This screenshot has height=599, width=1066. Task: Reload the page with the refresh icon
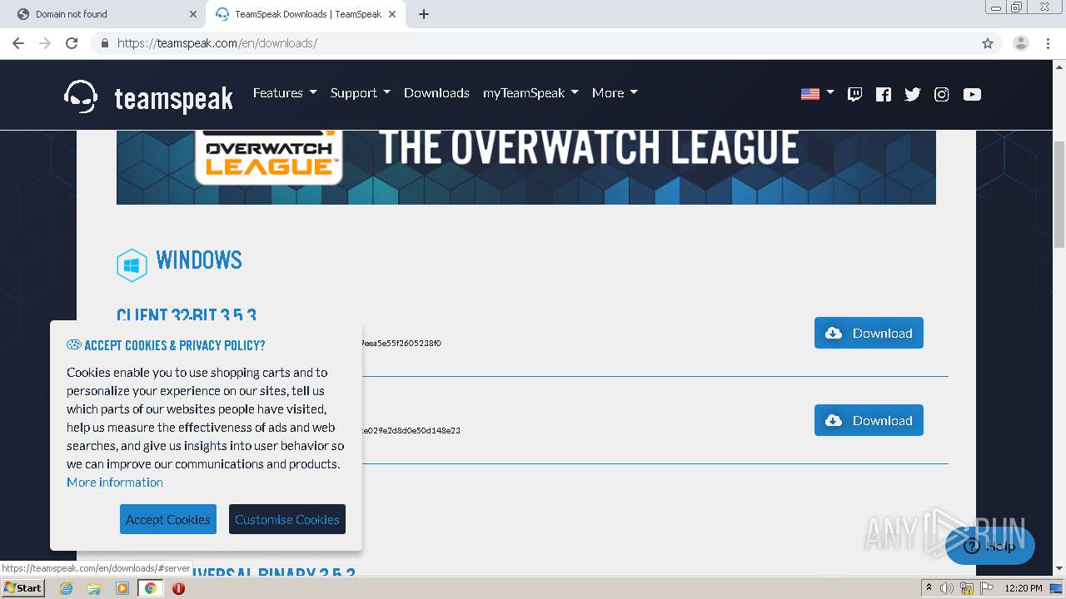72,43
